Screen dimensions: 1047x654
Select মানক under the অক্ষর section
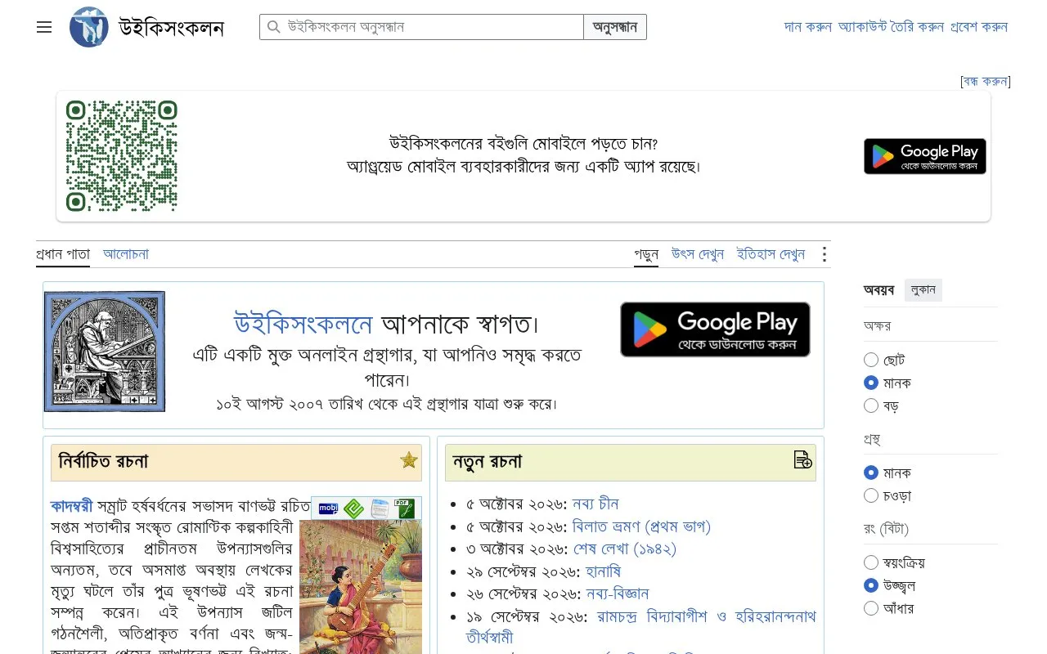[x=871, y=383]
